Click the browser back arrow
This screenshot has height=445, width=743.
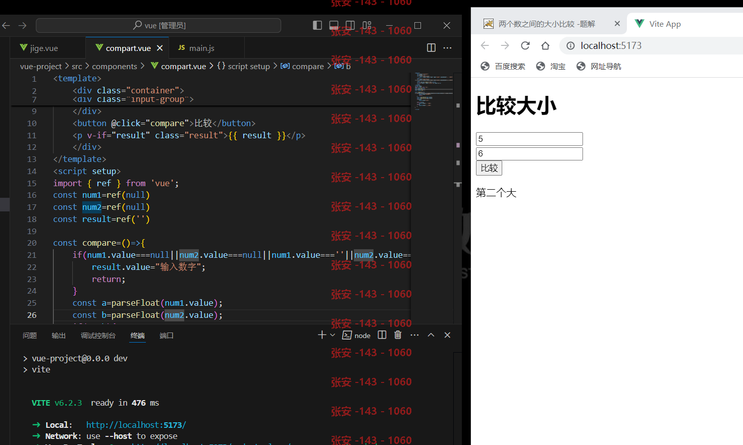pos(485,45)
